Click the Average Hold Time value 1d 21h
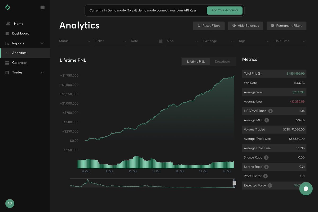 point(301,148)
